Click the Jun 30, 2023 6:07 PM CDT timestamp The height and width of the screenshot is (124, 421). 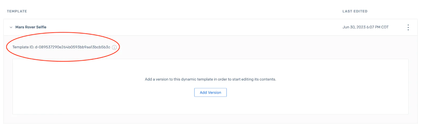(x=365, y=27)
